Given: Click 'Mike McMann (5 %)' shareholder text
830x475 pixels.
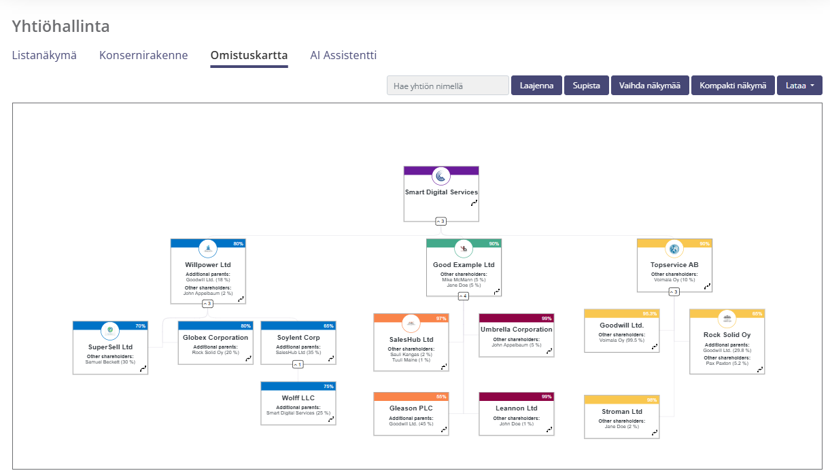Looking at the screenshot, I should coord(464,279).
